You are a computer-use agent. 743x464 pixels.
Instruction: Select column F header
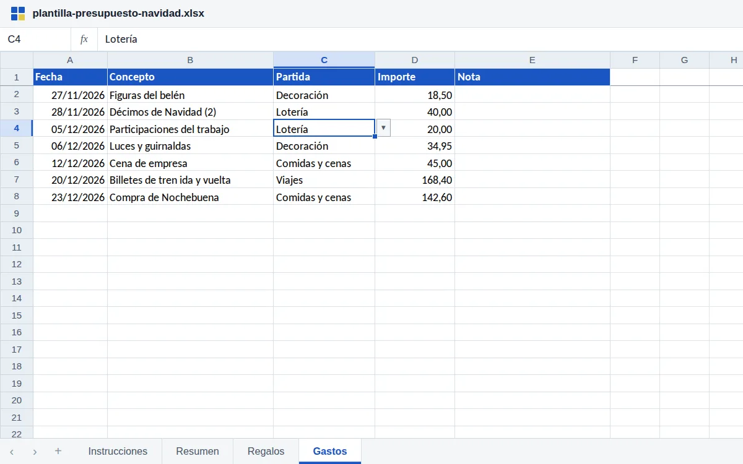(x=635, y=60)
